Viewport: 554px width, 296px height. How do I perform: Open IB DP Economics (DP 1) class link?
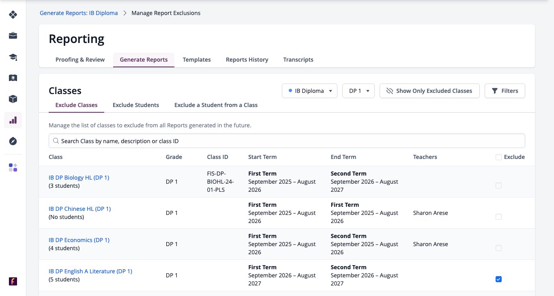(x=79, y=240)
